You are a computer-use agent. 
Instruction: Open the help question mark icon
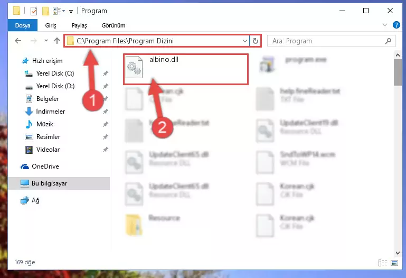tap(396, 25)
